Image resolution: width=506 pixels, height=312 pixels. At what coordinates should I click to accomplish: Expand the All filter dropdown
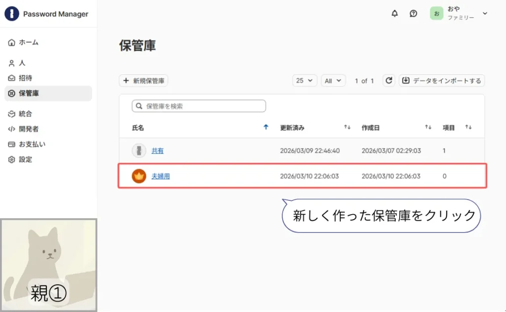click(x=333, y=80)
